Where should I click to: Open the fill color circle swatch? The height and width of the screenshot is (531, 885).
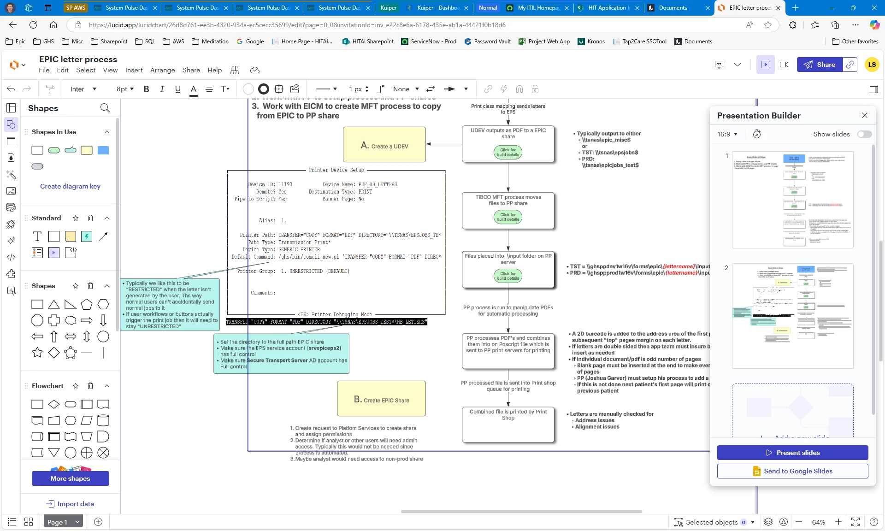pyautogui.click(x=248, y=89)
